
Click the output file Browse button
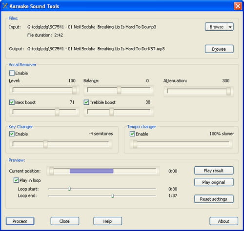pyautogui.click(x=219, y=49)
